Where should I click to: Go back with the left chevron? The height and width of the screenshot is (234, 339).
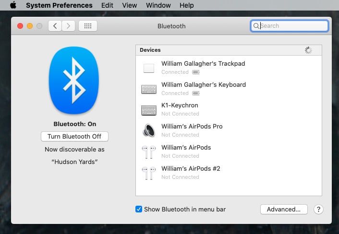[55, 26]
